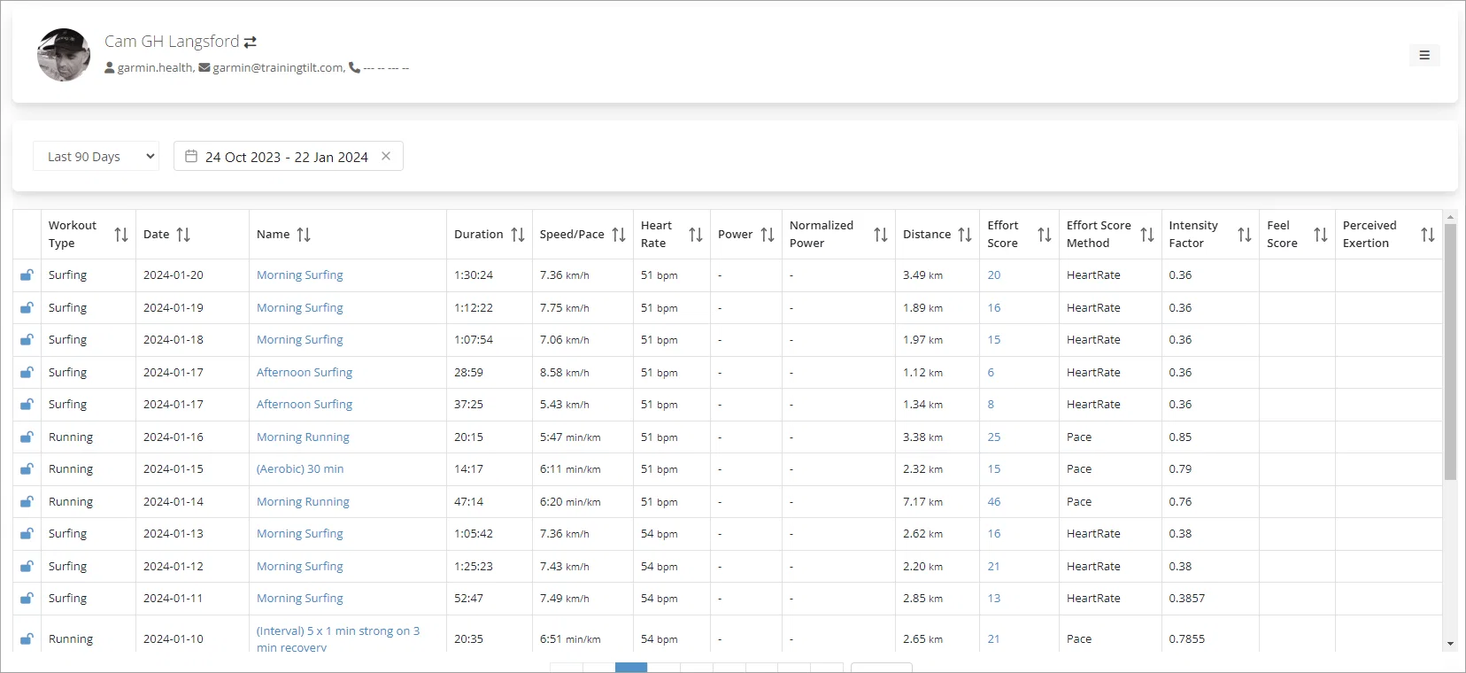Open the date range picker field
The height and width of the screenshot is (673, 1466).
click(x=289, y=156)
